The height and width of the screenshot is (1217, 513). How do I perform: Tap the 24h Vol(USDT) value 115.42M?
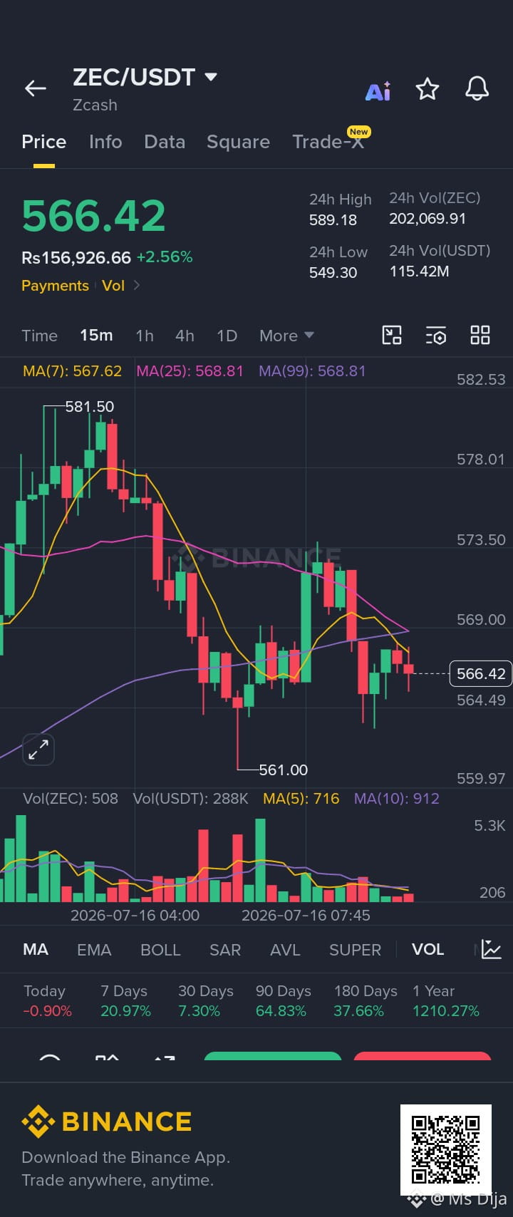point(419,271)
